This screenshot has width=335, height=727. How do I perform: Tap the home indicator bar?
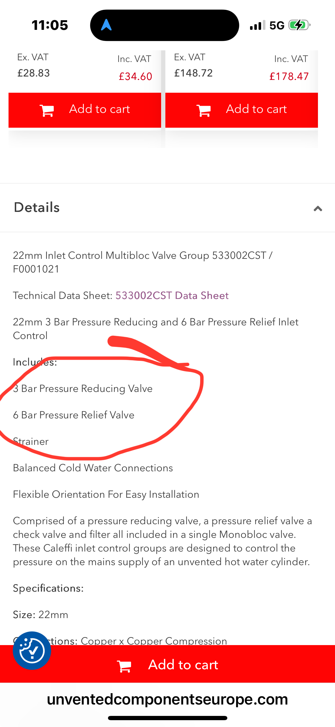point(167,718)
